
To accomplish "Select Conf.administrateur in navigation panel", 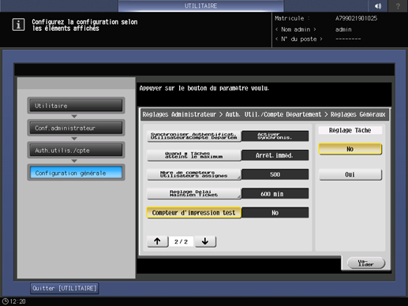I will (76, 128).
